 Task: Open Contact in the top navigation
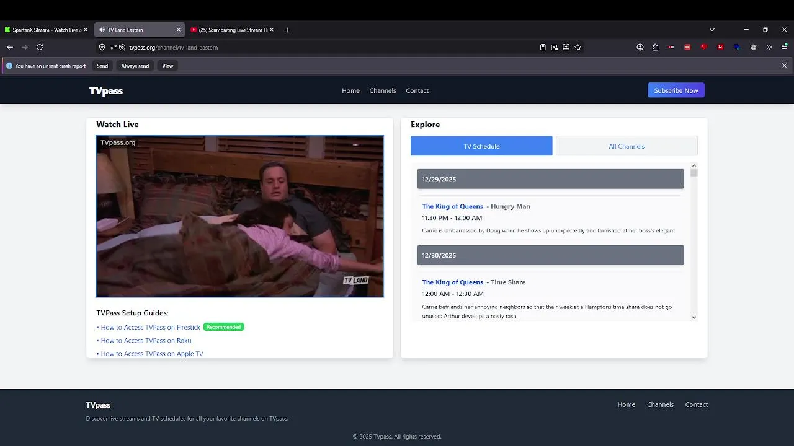pyautogui.click(x=417, y=90)
